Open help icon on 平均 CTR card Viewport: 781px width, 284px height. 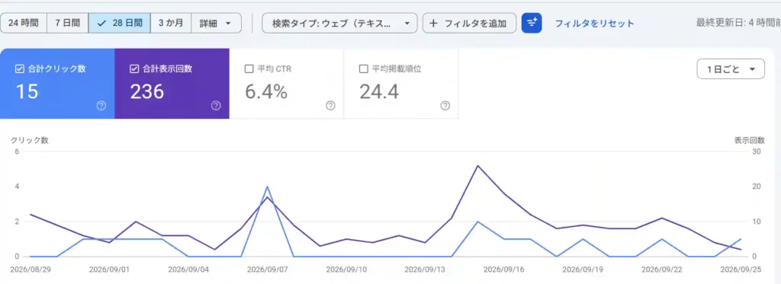(x=330, y=105)
